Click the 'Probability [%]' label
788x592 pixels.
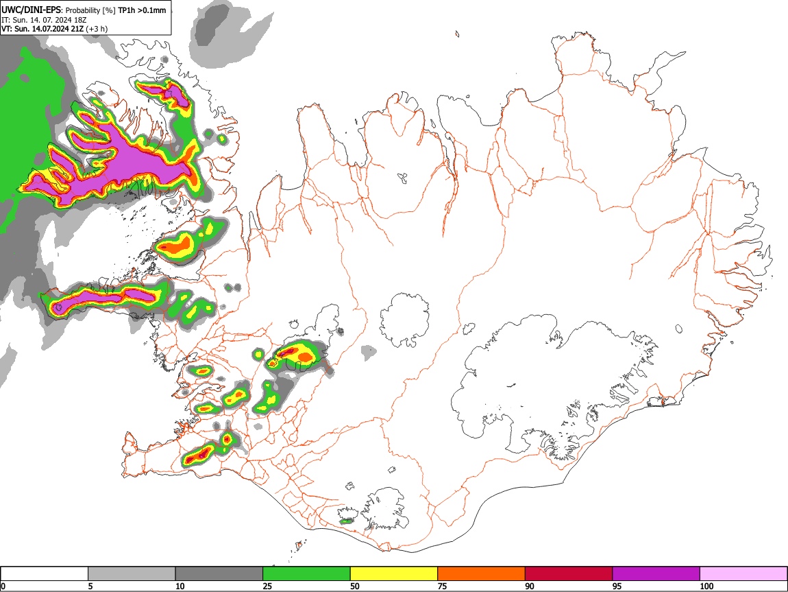[90, 10]
